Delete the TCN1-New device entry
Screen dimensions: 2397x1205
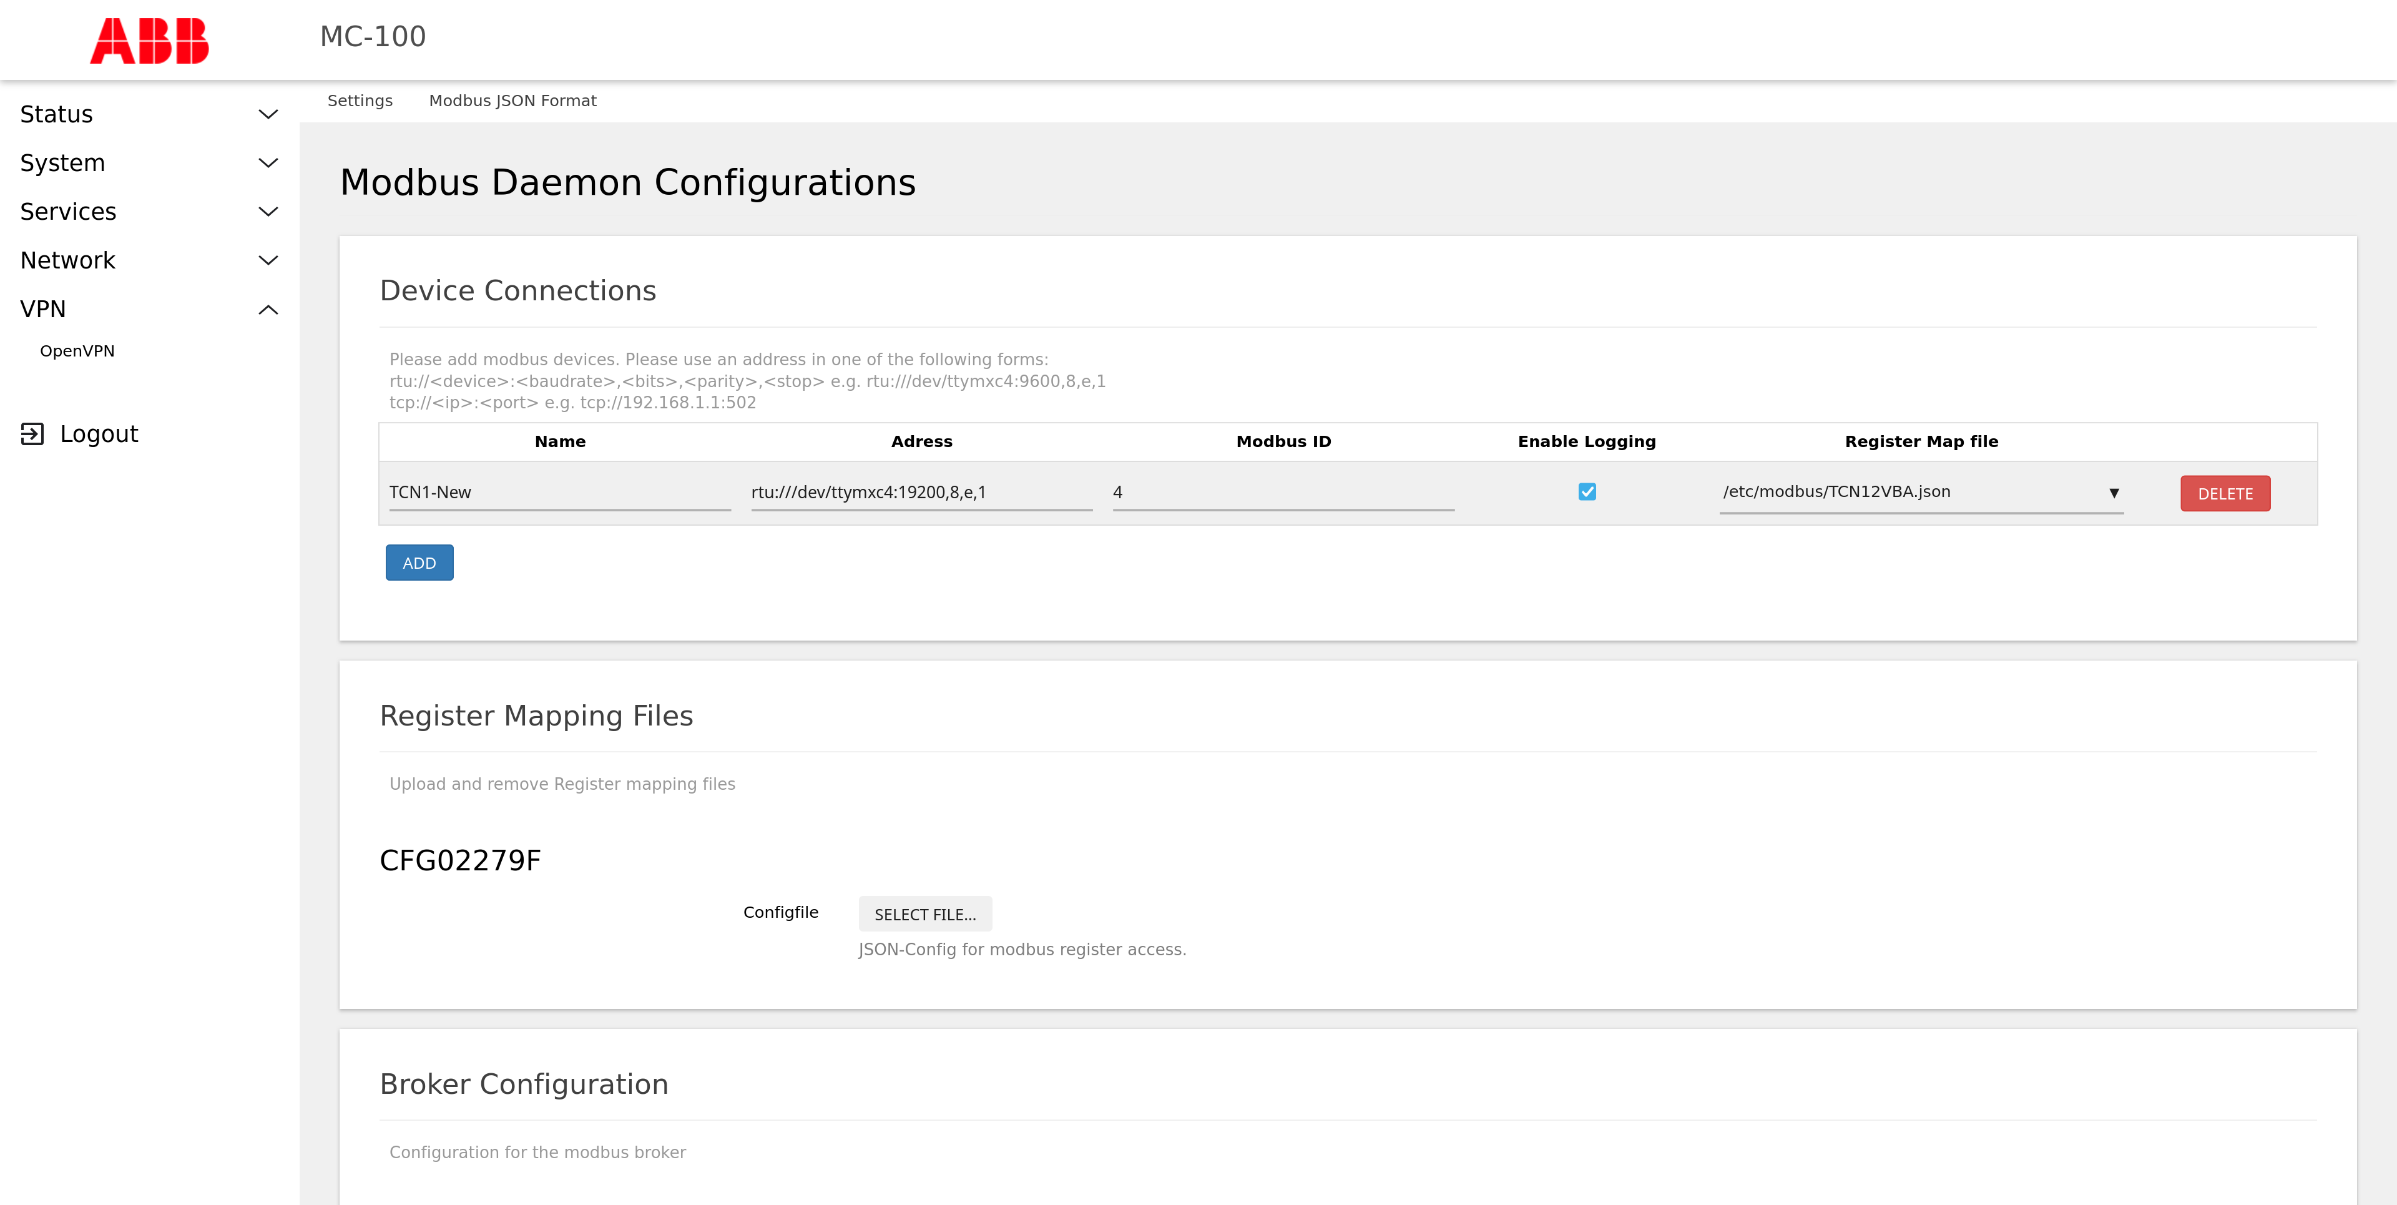coord(2225,493)
